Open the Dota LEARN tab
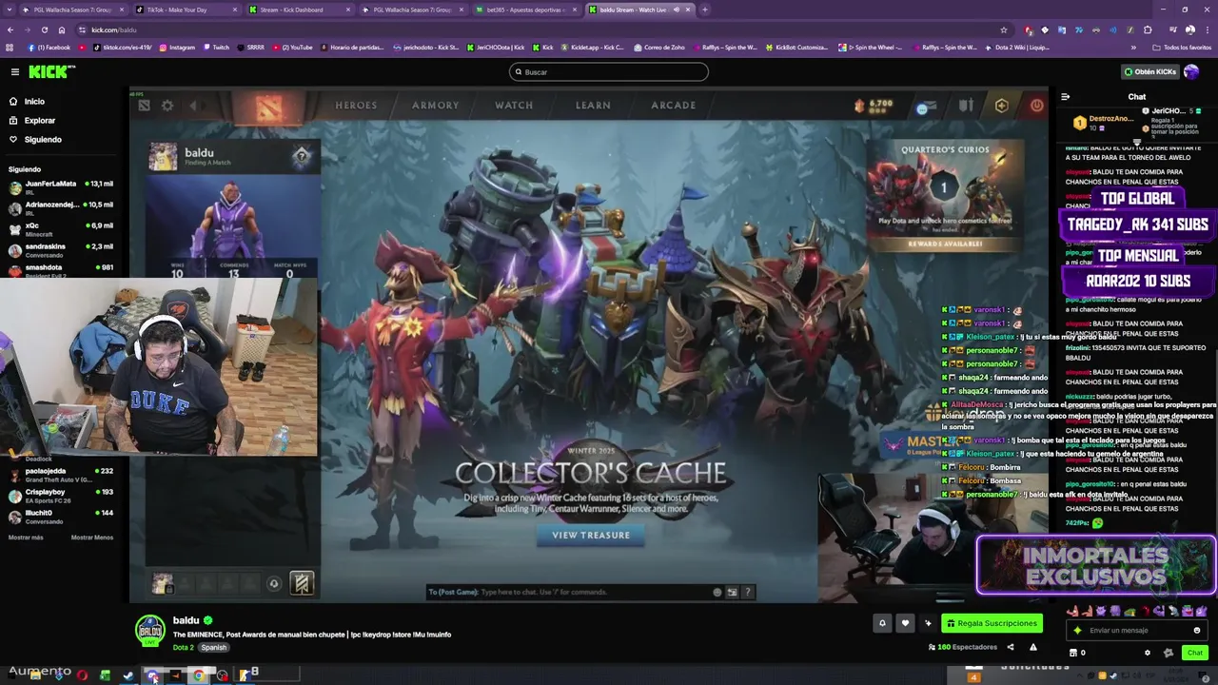Viewport: 1218px width, 685px height. (x=593, y=105)
